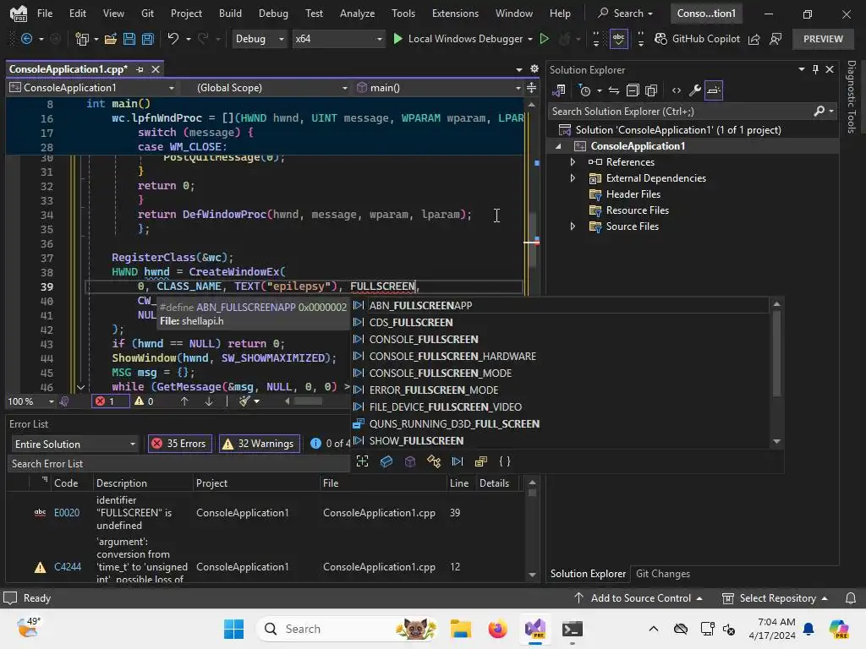
Task: Select the Header Files folder
Action: coord(633,194)
